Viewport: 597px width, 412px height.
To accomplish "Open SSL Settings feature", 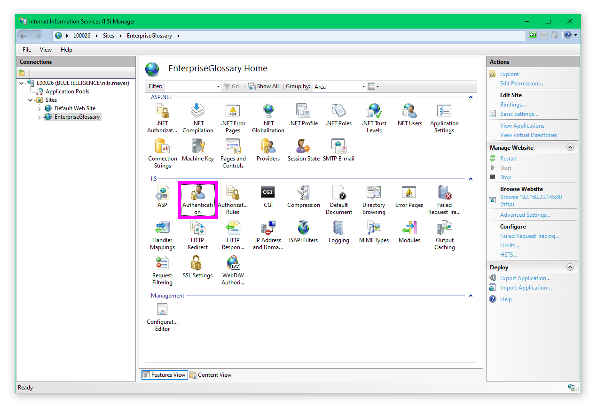I will (x=197, y=267).
